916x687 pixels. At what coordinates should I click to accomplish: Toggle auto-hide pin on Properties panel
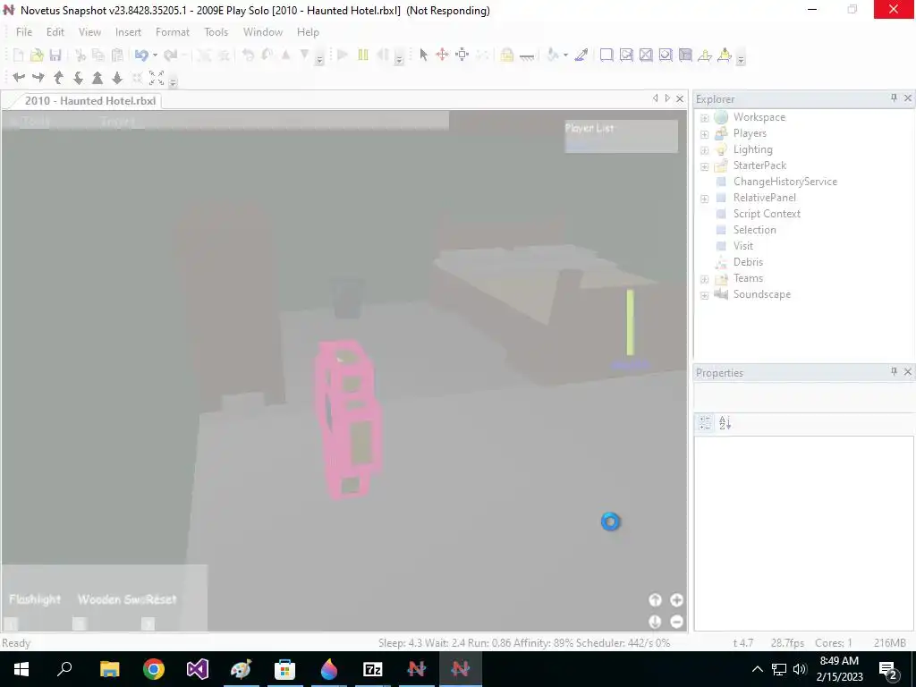pyautogui.click(x=894, y=371)
